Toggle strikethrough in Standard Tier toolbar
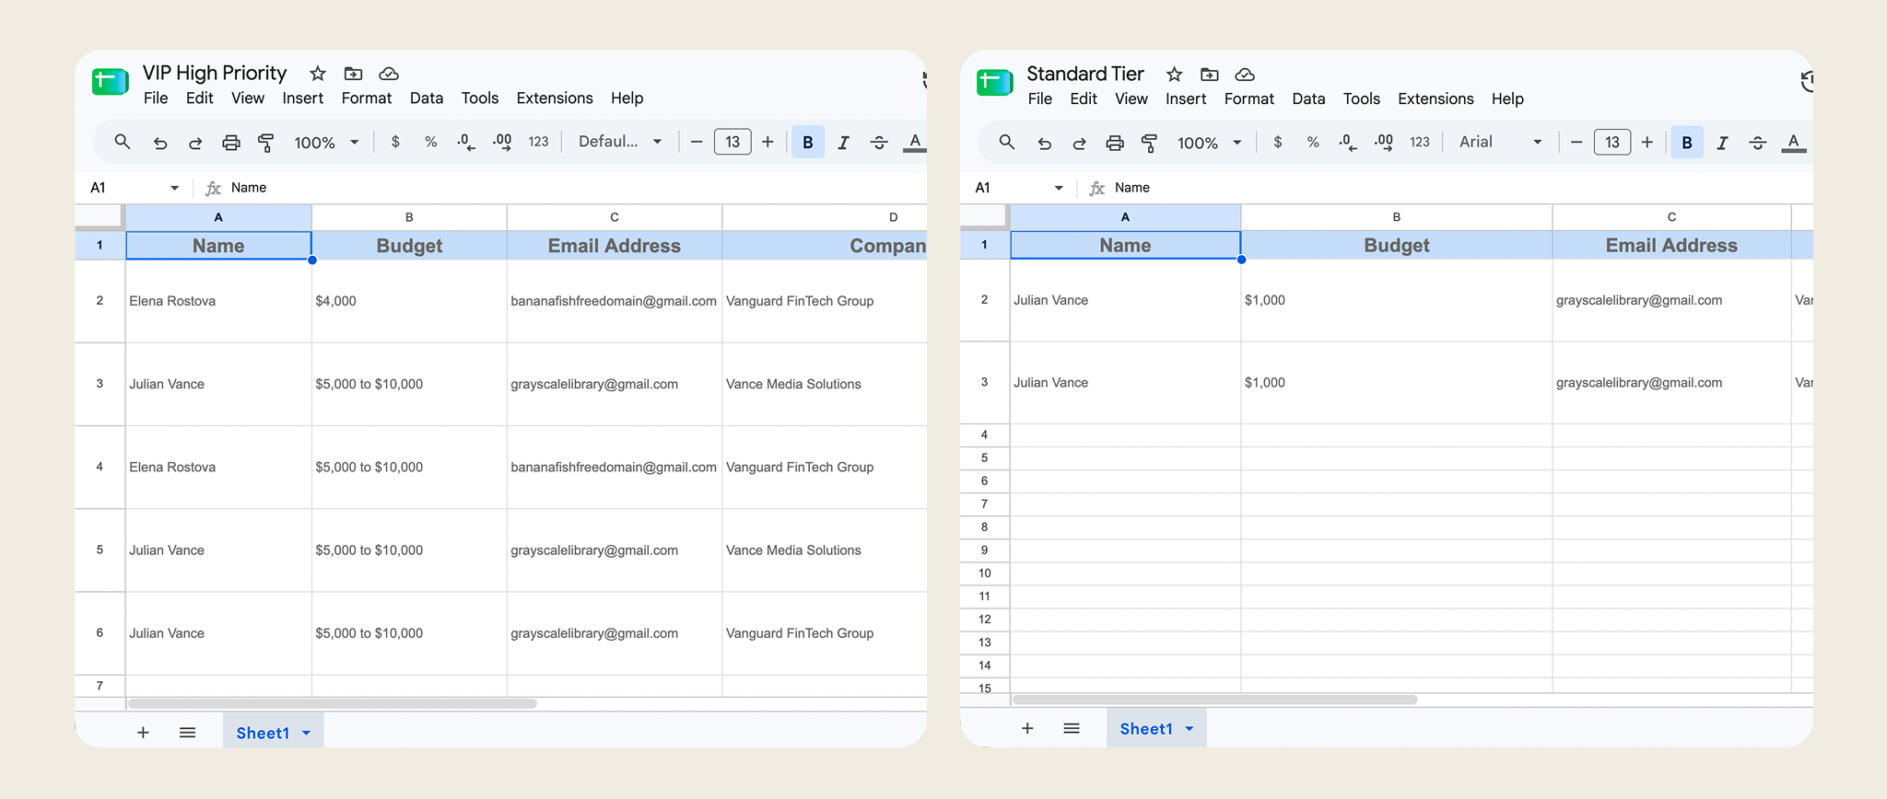Image resolution: width=1887 pixels, height=799 pixels. coord(1758,143)
